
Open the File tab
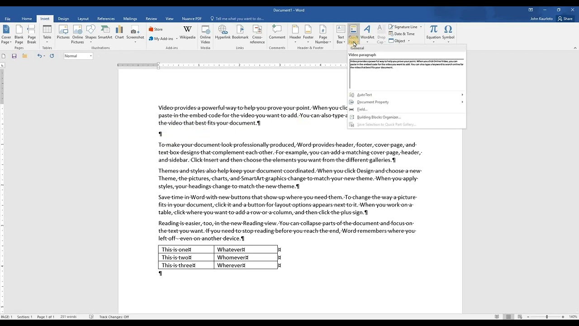pos(8,19)
